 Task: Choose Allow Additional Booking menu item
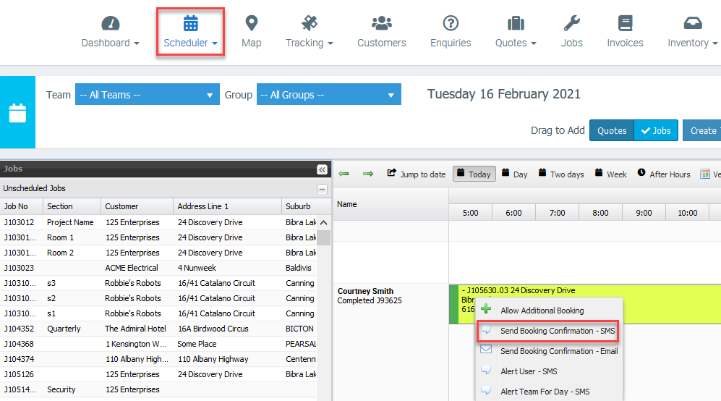click(542, 311)
